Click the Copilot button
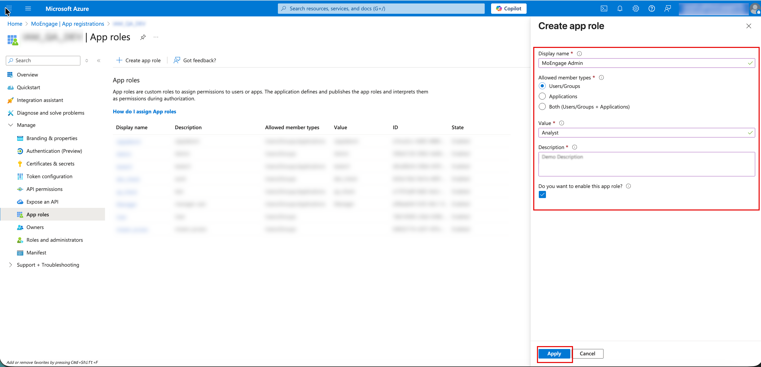 [x=508, y=8]
